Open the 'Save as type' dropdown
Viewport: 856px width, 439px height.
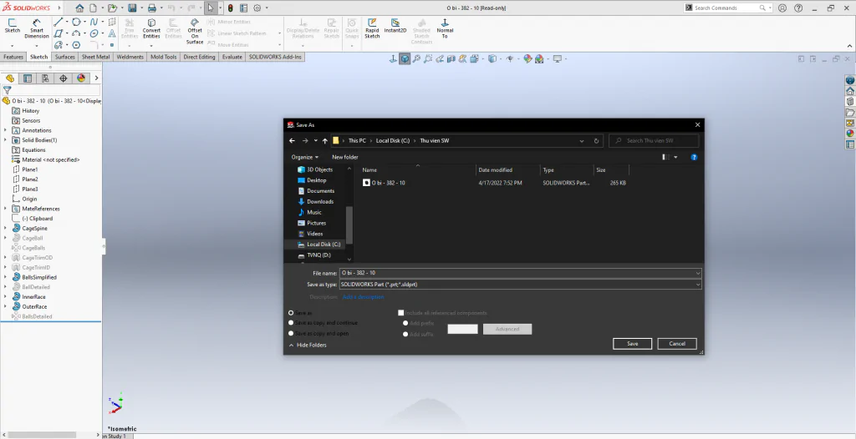pos(698,284)
